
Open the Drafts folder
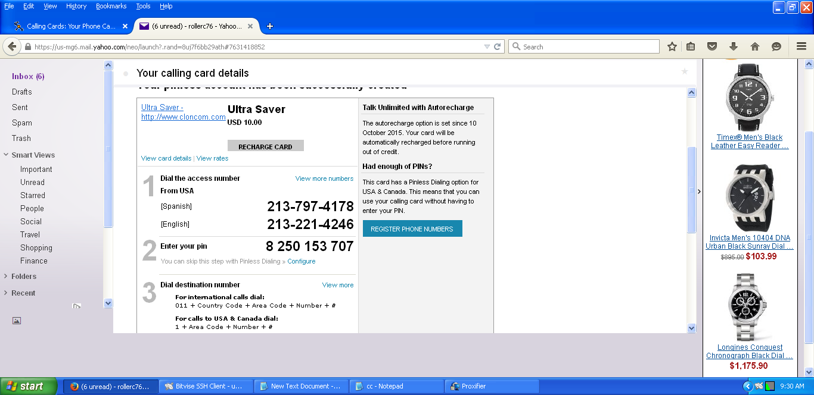click(x=22, y=92)
